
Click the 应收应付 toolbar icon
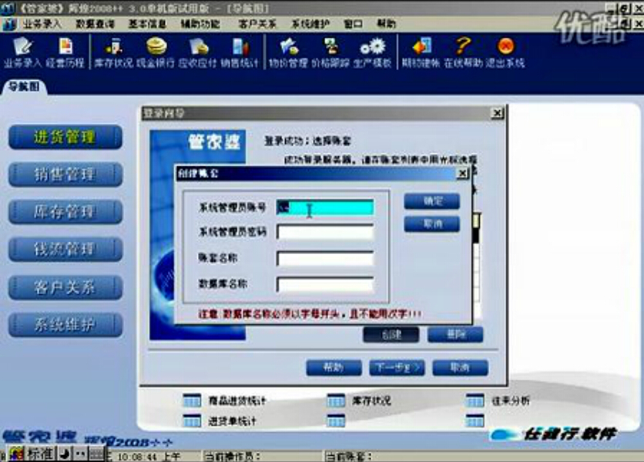pos(198,52)
